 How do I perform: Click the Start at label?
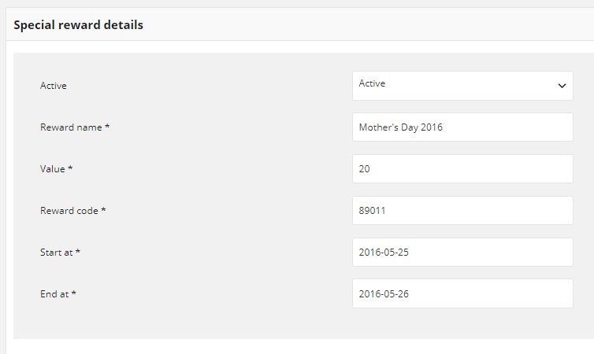(x=60, y=252)
